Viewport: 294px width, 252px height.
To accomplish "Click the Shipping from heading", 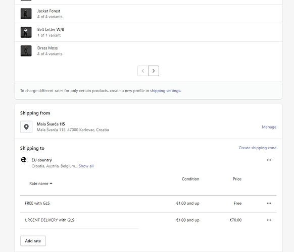I will click(x=35, y=113).
